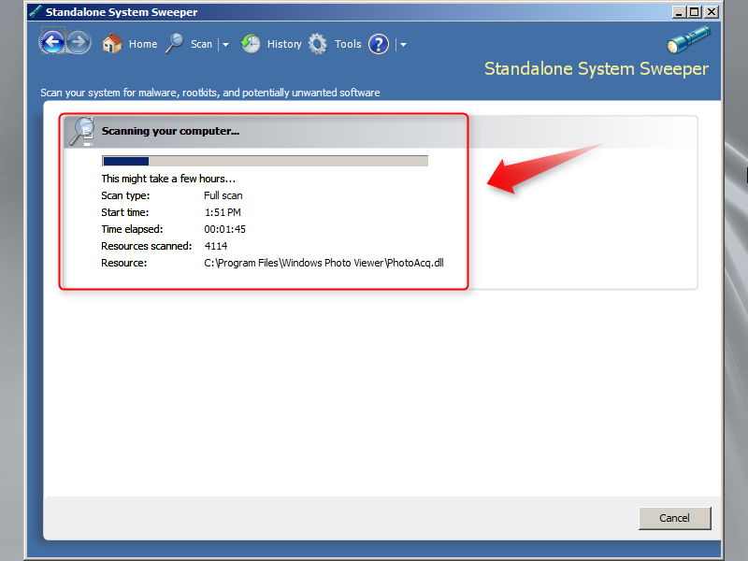Cancel the running scan
This screenshot has height=561, width=748.
pyautogui.click(x=674, y=518)
